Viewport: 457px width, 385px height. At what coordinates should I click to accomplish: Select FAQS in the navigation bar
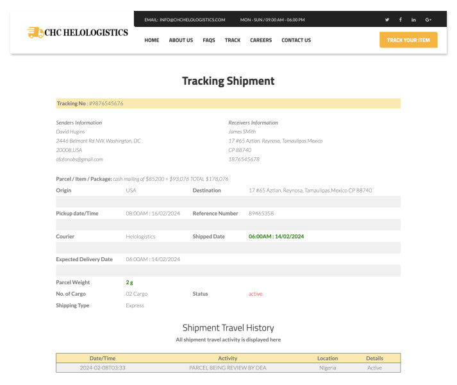click(x=209, y=40)
